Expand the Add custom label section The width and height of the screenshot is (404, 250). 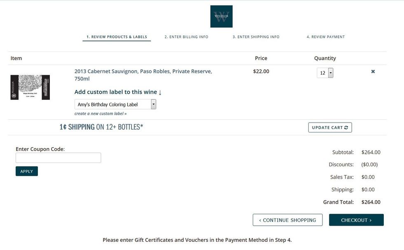[x=116, y=92]
